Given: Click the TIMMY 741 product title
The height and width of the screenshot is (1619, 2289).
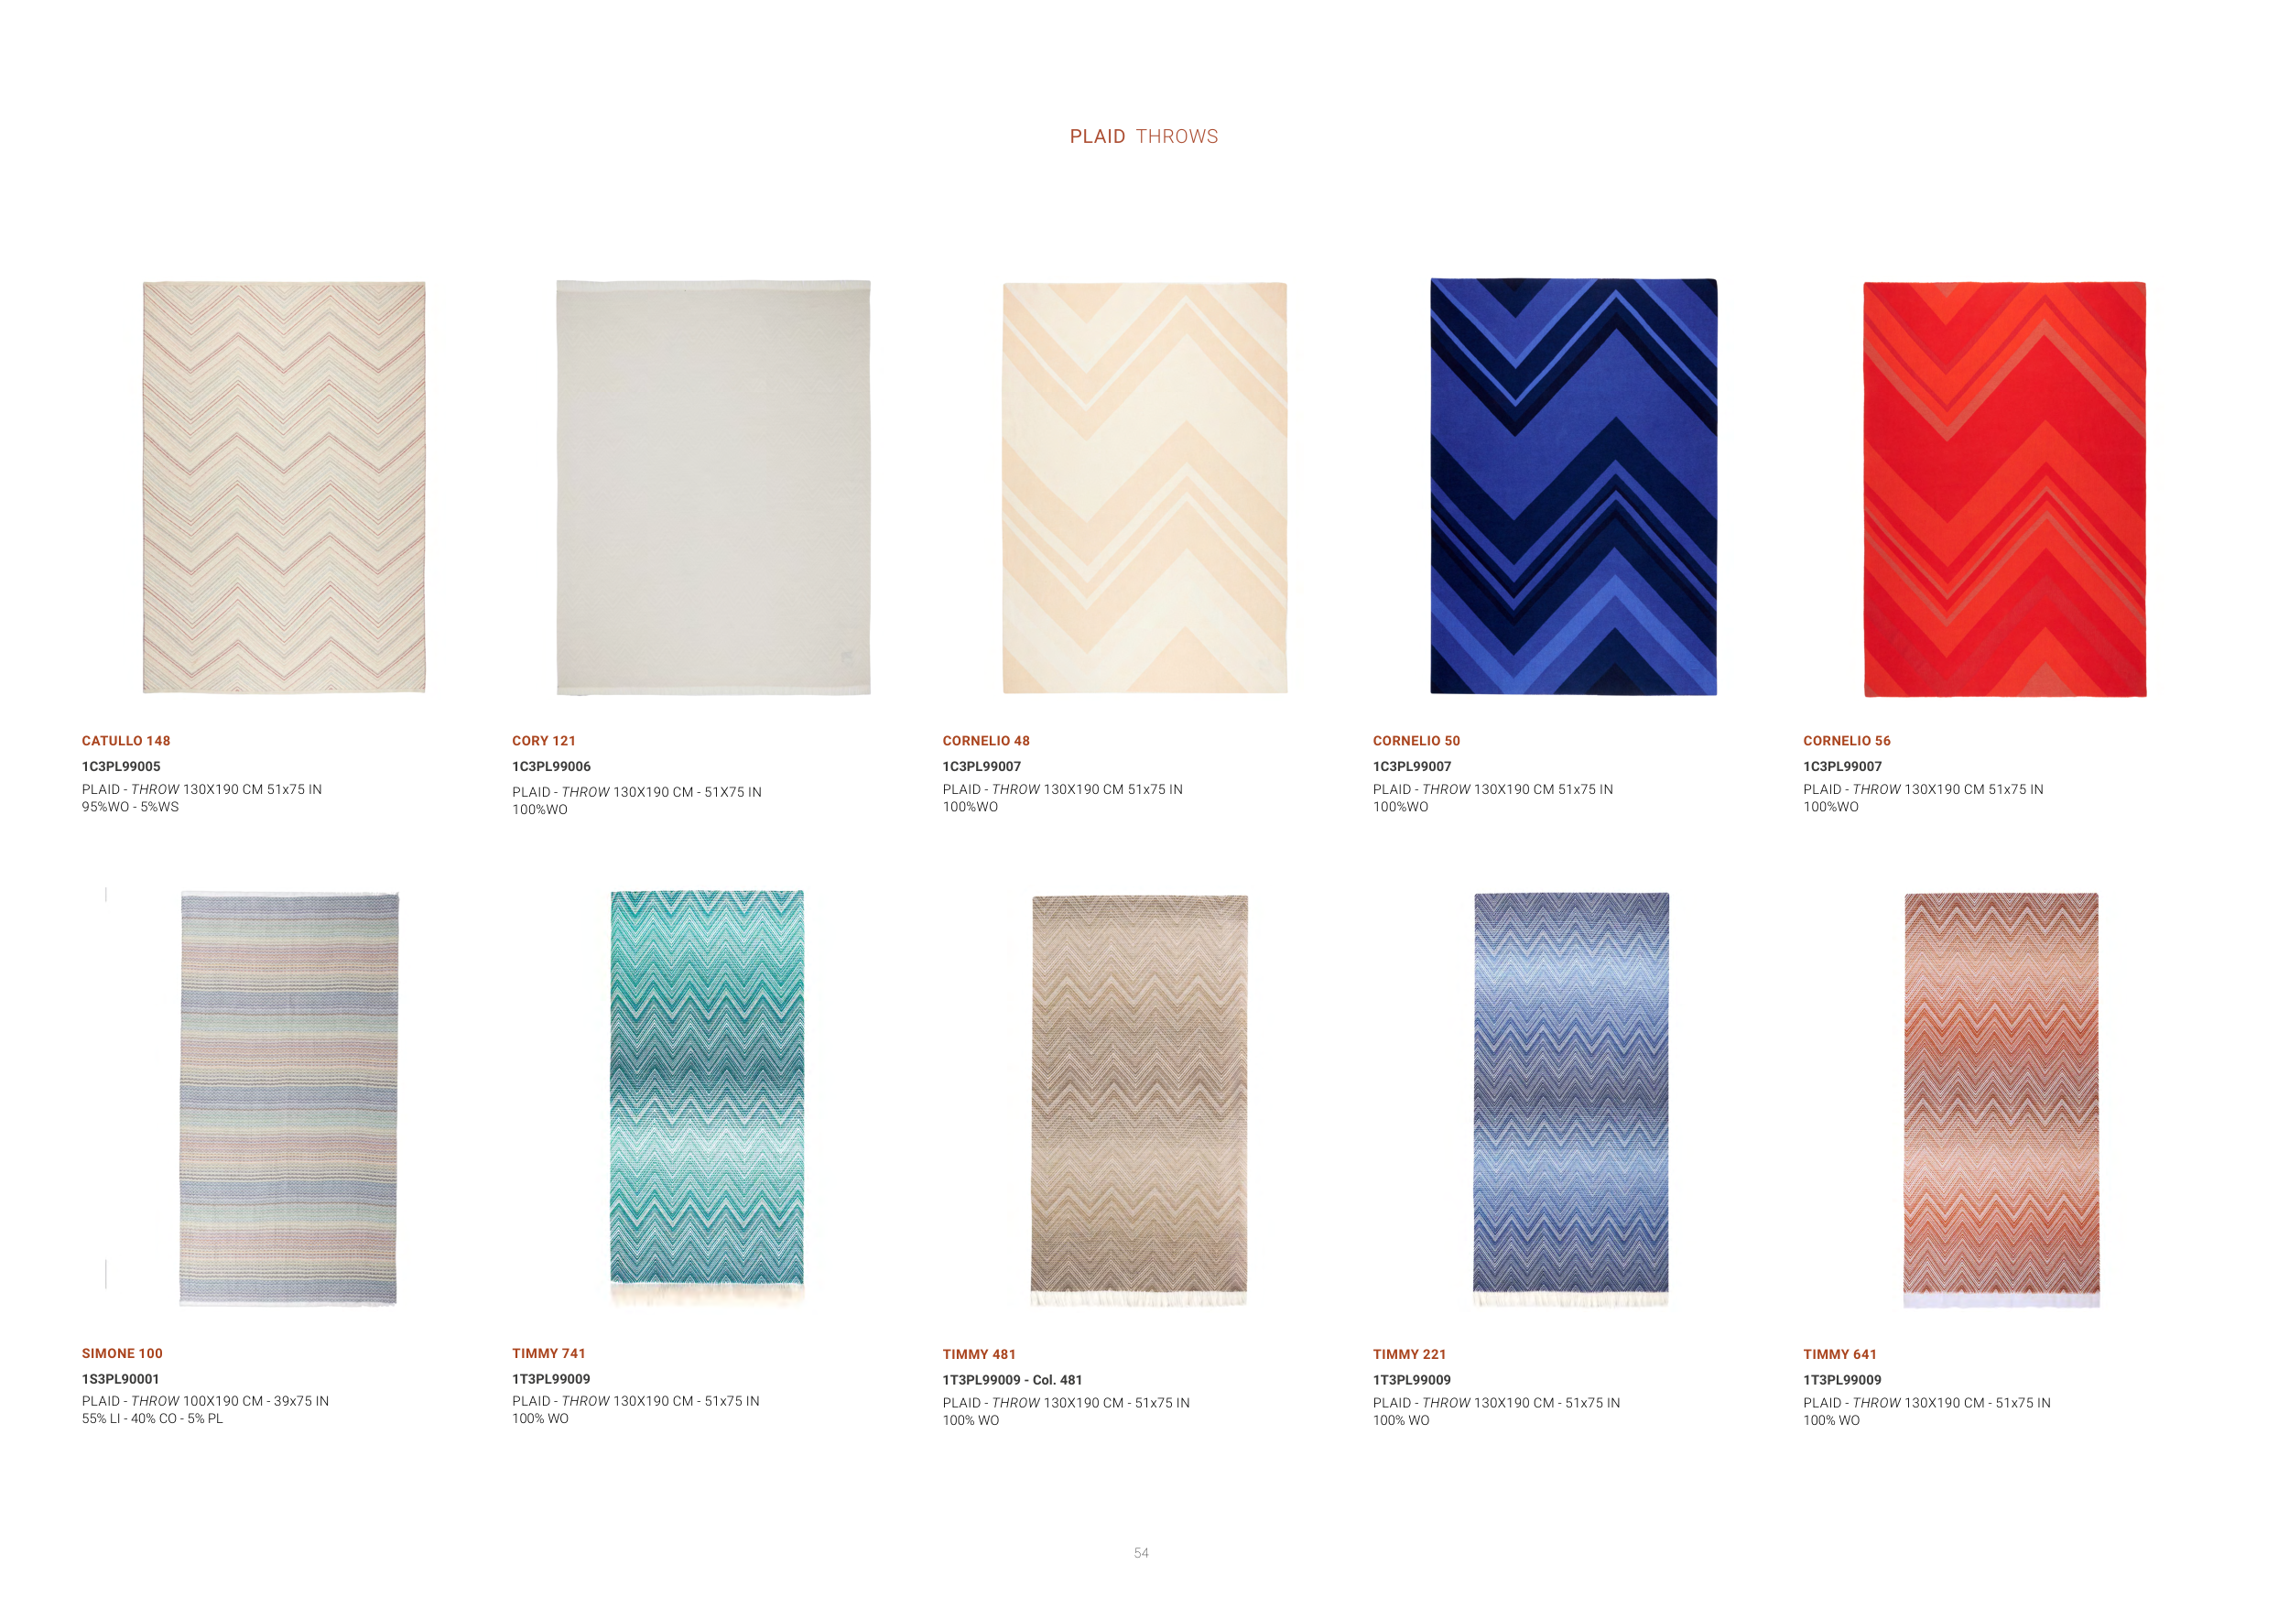Looking at the screenshot, I should click(x=548, y=1353).
